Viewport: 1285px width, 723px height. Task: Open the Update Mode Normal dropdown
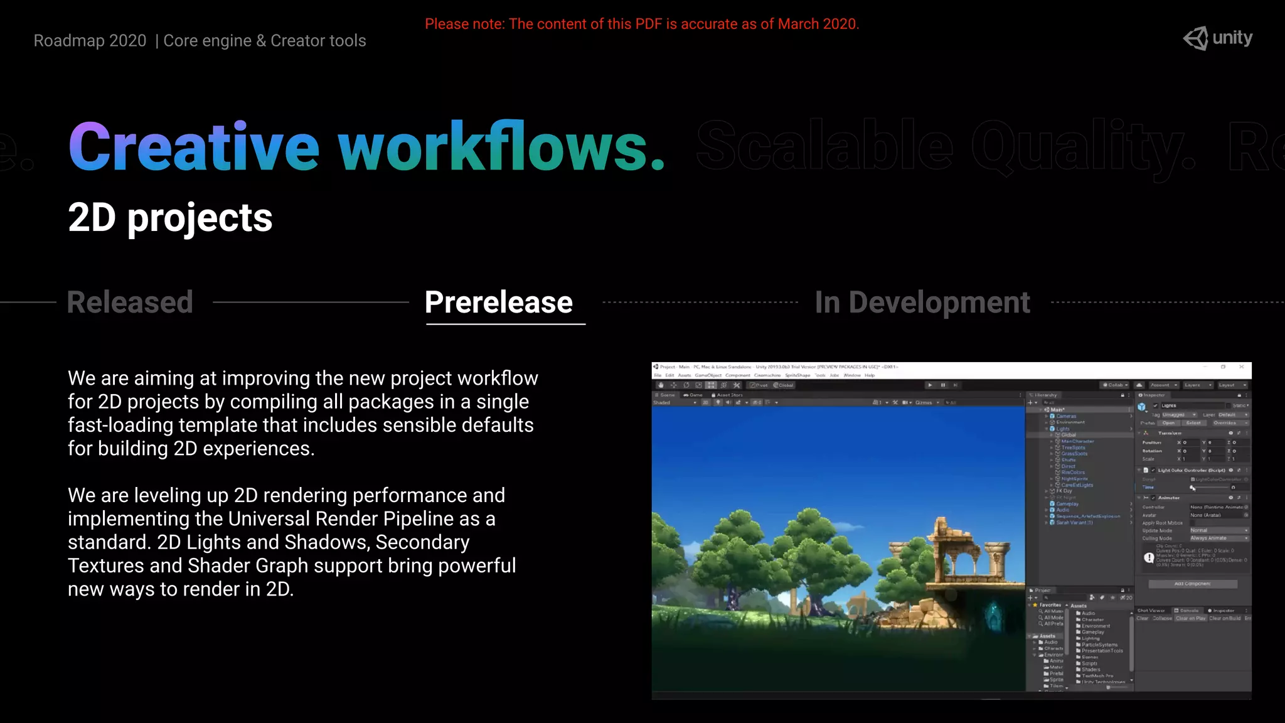(1219, 531)
